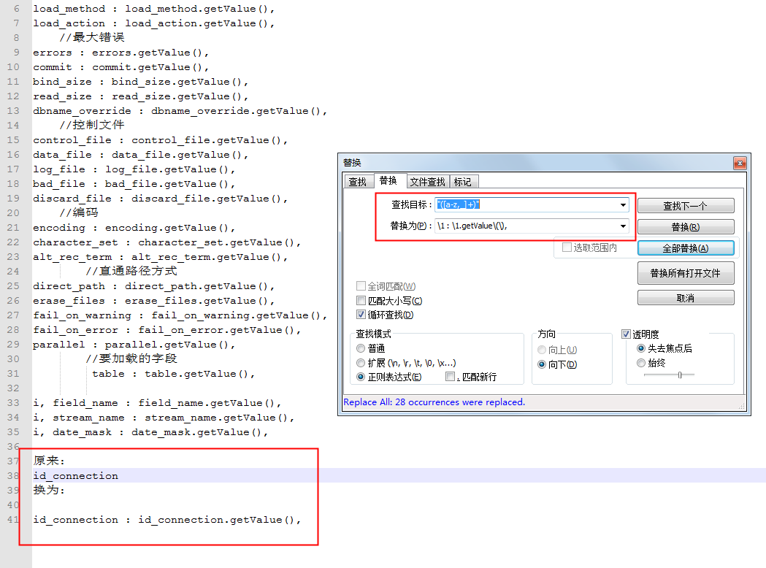This screenshot has height=568, width=766.
Task: Click the i, field_name line
Action: 157,403
